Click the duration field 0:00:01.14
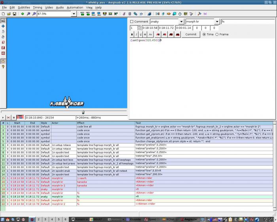Image resolution: width=277 pixels, height=222 pixels. pos(183,28)
